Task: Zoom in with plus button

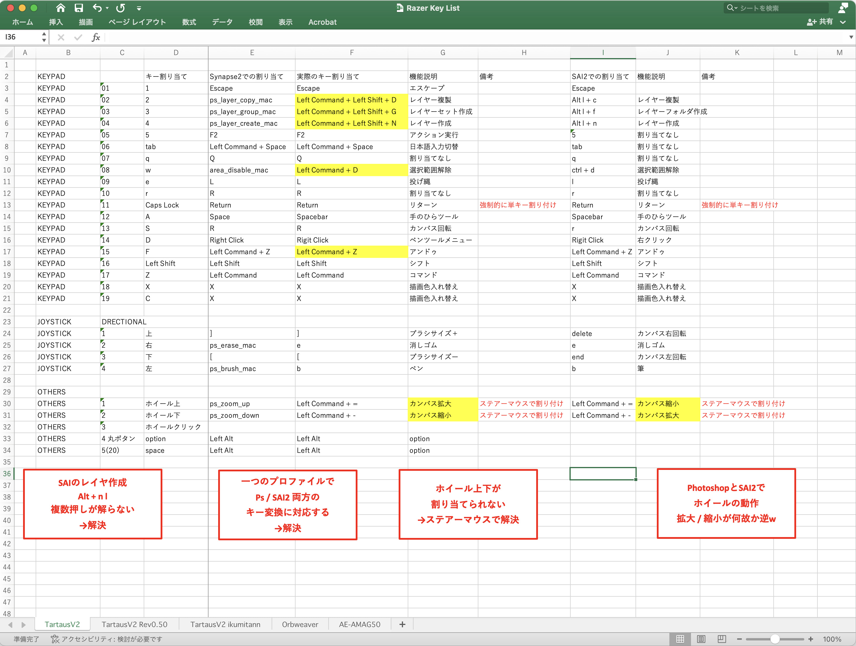Action: (x=810, y=639)
